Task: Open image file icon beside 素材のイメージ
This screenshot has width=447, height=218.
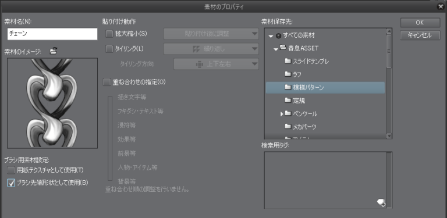Action: (53, 51)
